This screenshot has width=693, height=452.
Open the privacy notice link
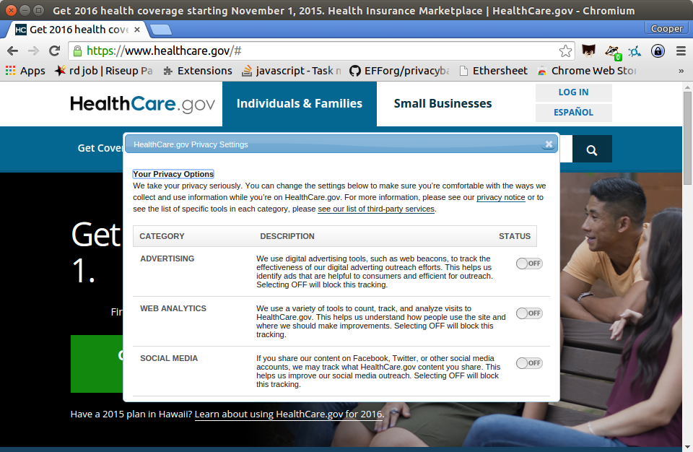point(501,197)
